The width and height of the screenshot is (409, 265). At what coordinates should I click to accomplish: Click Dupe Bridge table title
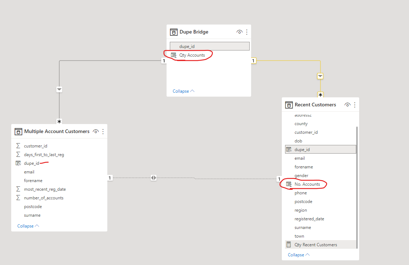click(194, 32)
